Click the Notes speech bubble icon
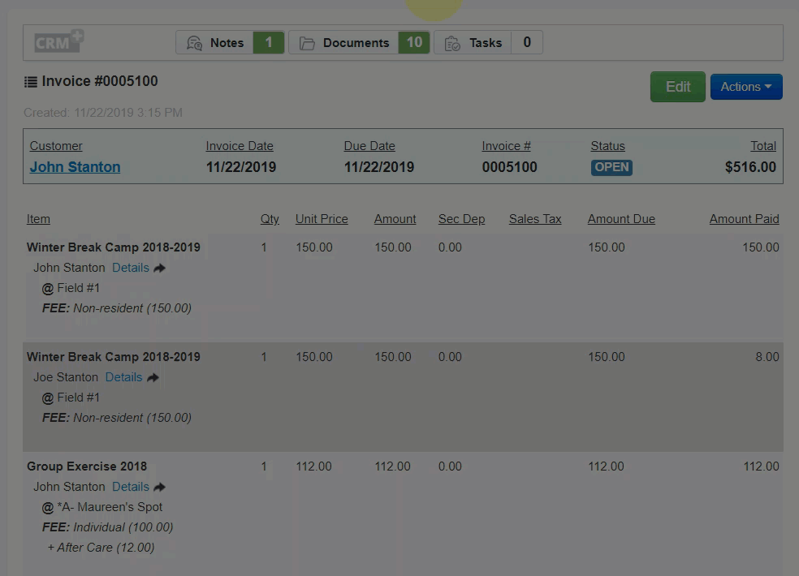The width and height of the screenshot is (799, 576). click(194, 43)
